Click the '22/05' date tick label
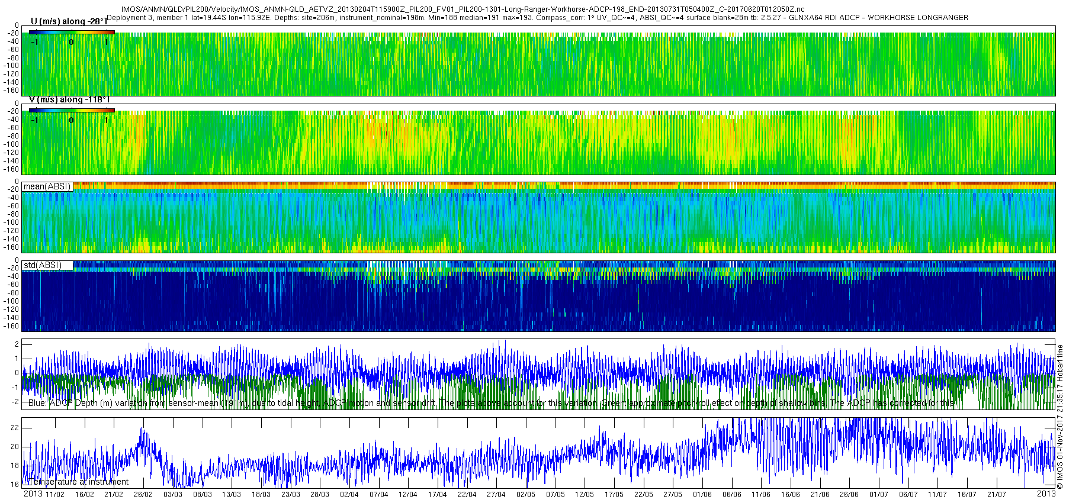Image resolution: width=1066 pixels, height=503 pixels. pyautogui.click(x=643, y=495)
